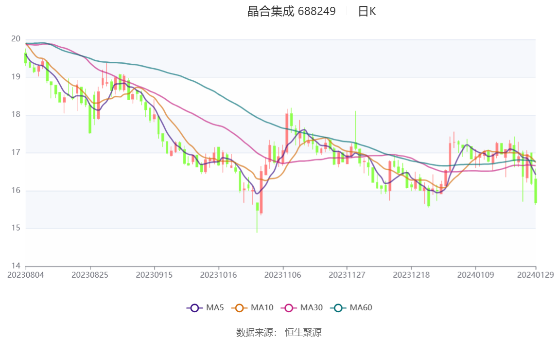Click the 日K label in the title
Image resolution: width=558 pixels, height=340 pixels.
(x=367, y=11)
